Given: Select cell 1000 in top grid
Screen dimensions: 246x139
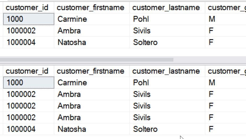Looking at the screenshot, I should [x=29, y=19].
